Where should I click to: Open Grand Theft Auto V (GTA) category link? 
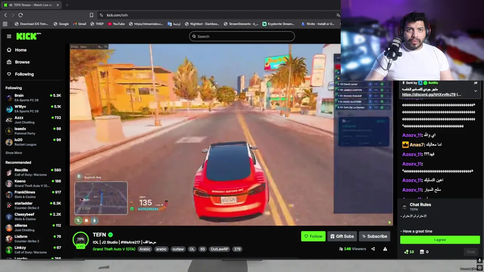tap(114, 249)
